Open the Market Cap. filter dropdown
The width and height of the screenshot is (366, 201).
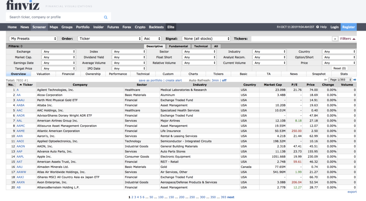58,57
